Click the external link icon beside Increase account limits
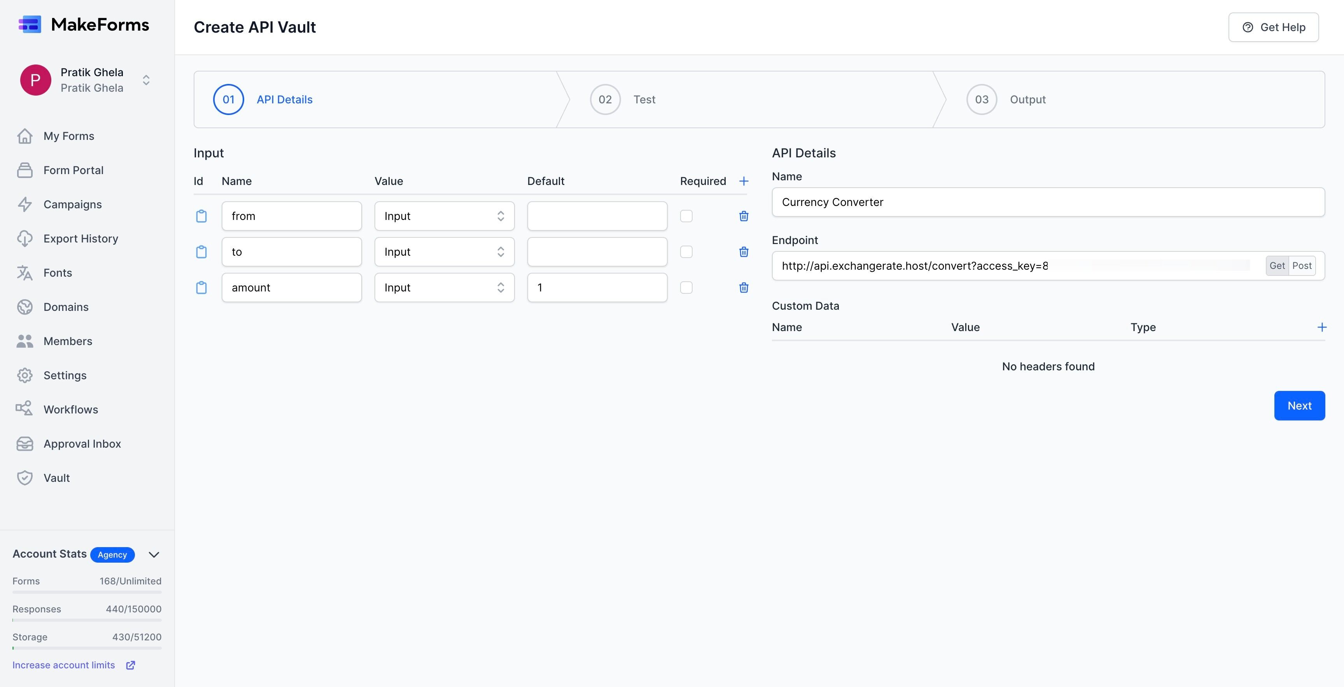1344x687 pixels. pos(130,665)
